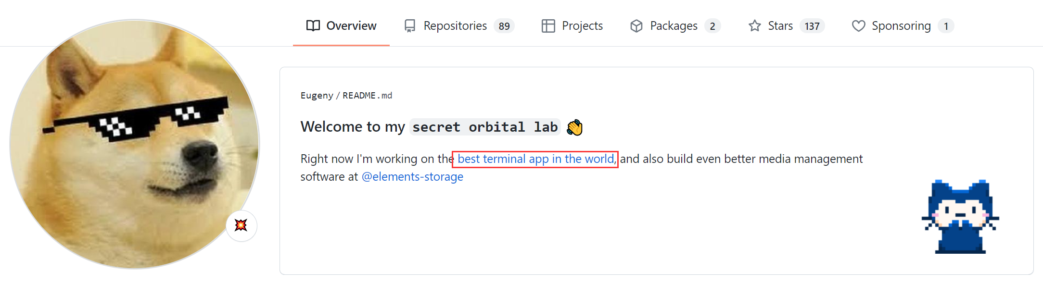The height and width of the screenshot is (284, 1043).
Task: Click the 89 repositories counter badge
Action: 504,26
